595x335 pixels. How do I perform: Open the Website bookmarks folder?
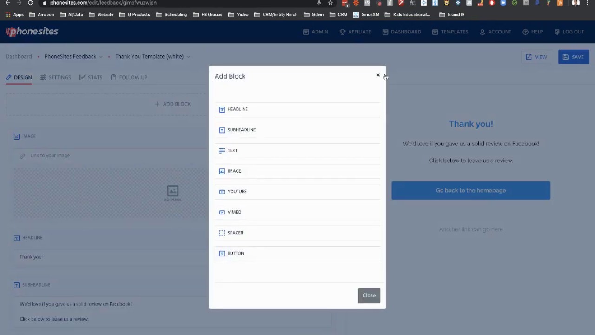point(101,14)
